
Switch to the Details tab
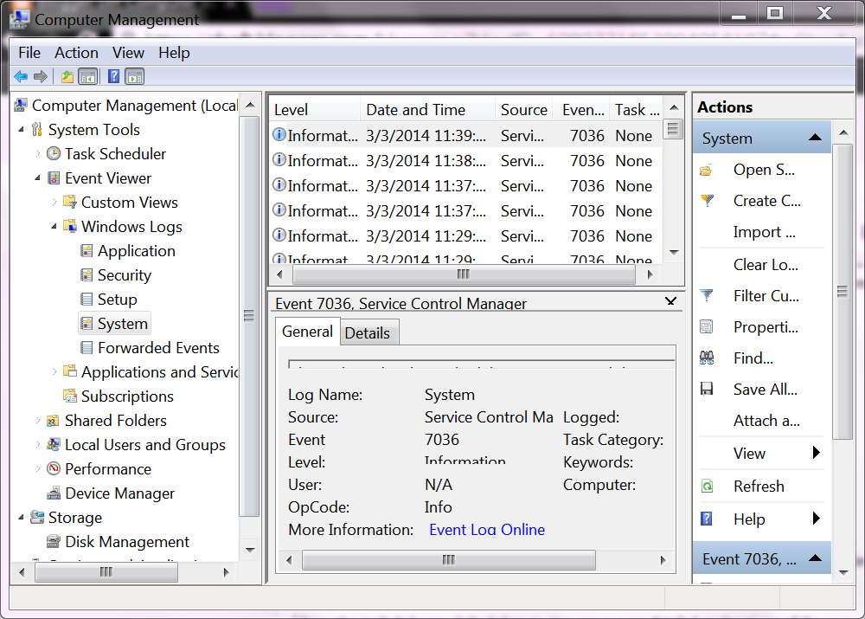(368, 333)
